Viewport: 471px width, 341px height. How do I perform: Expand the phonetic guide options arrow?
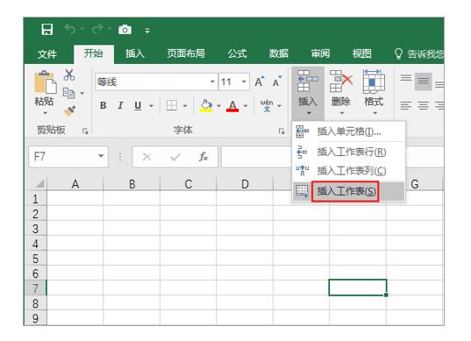coord(280,106)
